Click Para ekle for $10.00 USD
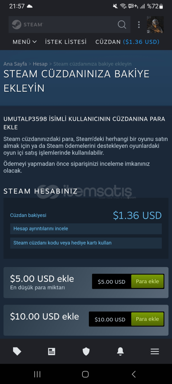Screen dimensions: 172x384 point(147,319)
